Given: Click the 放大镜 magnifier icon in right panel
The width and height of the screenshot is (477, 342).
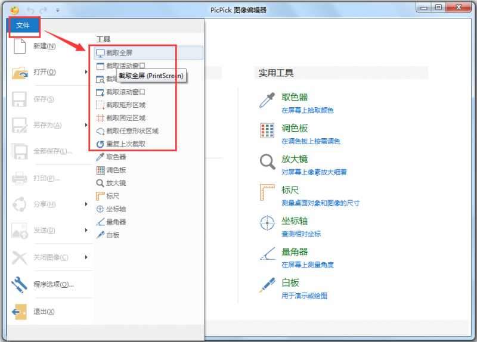Looking at the screenshot, I should (267, 162).
